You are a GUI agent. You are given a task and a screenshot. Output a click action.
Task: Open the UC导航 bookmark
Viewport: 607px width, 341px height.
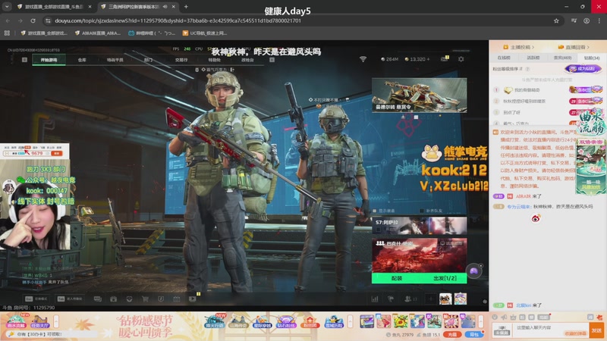click(x=205, y=33)
